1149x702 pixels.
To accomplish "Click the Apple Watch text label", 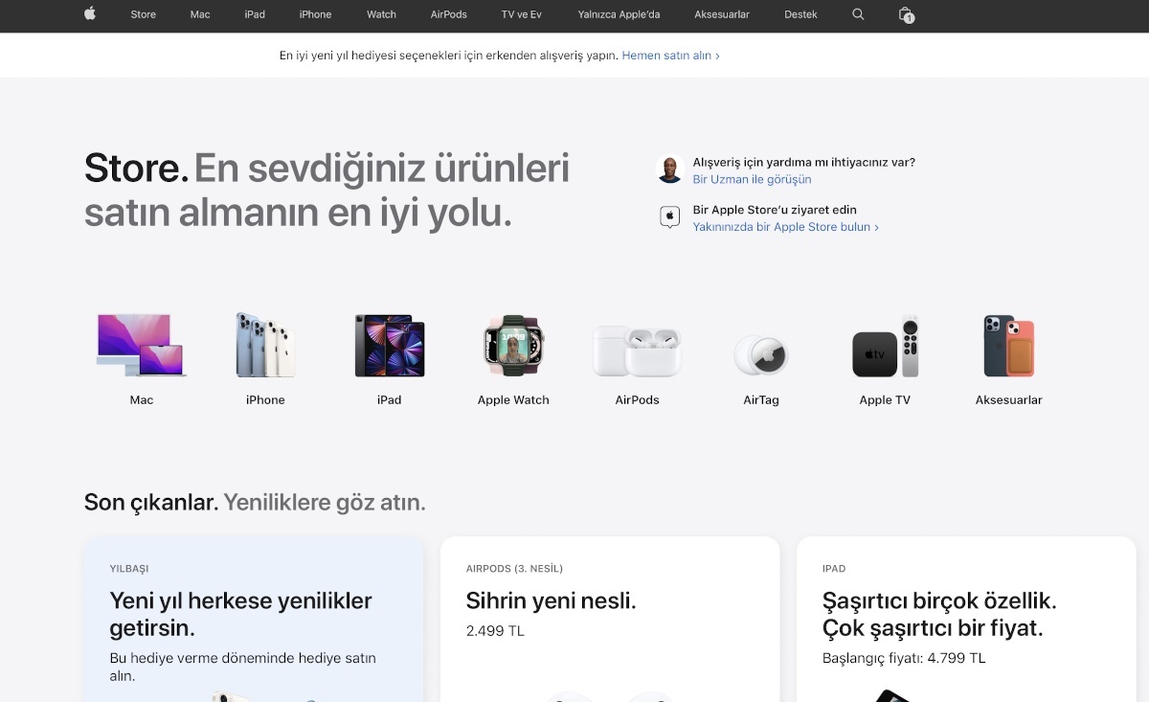I will (513, 400).
